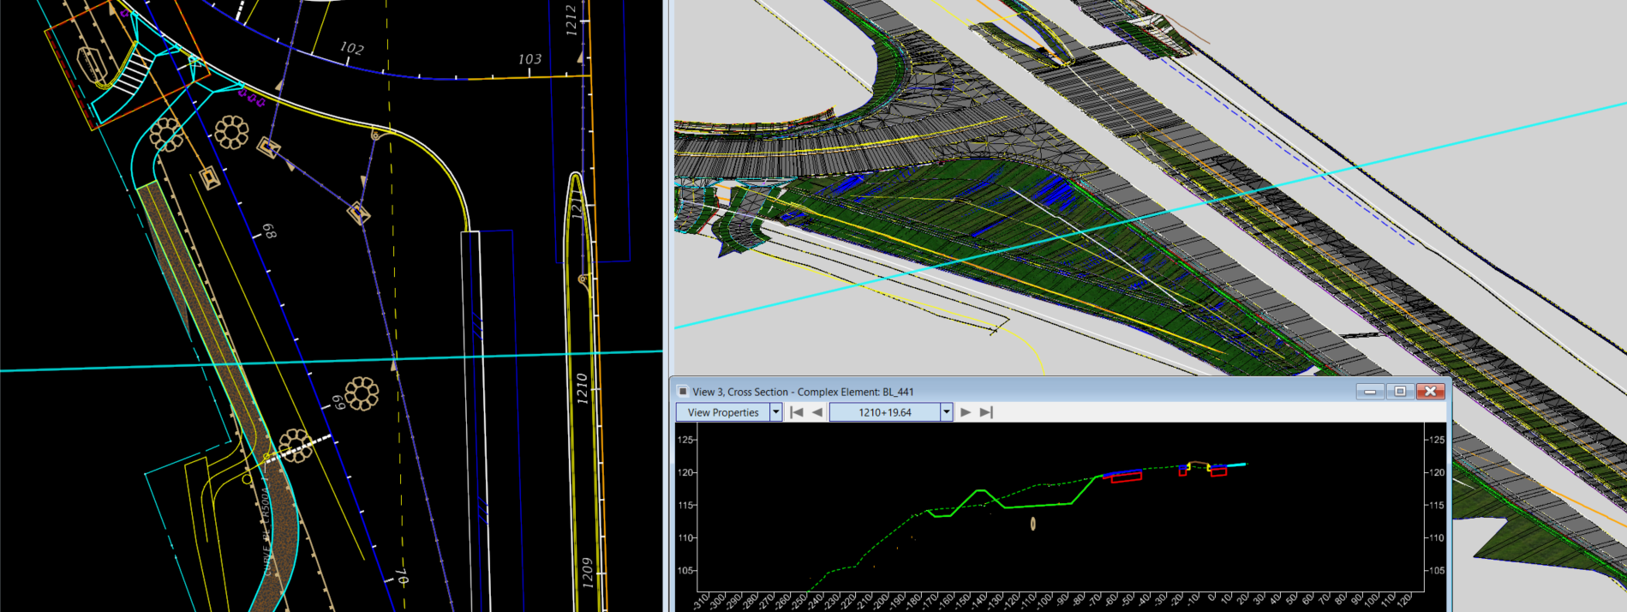The image size is (1627, 612).
Task: Select the 1210 station label in plan view
Action: click(x=583, y=389)
